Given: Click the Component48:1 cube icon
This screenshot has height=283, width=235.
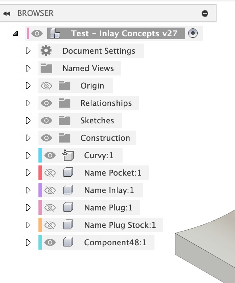Looking at the screenshot, I should 68,242.
